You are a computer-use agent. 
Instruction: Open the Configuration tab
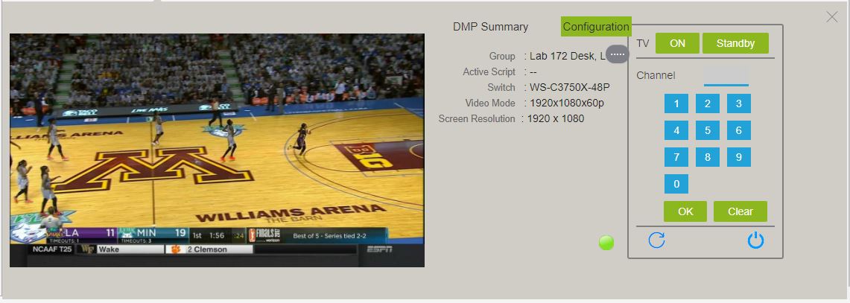(596, 27)
